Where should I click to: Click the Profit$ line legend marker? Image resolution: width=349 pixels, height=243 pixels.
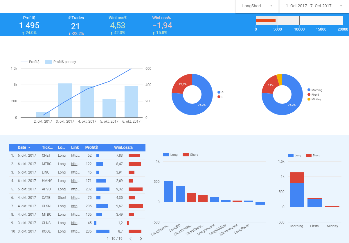pos(24,62)
